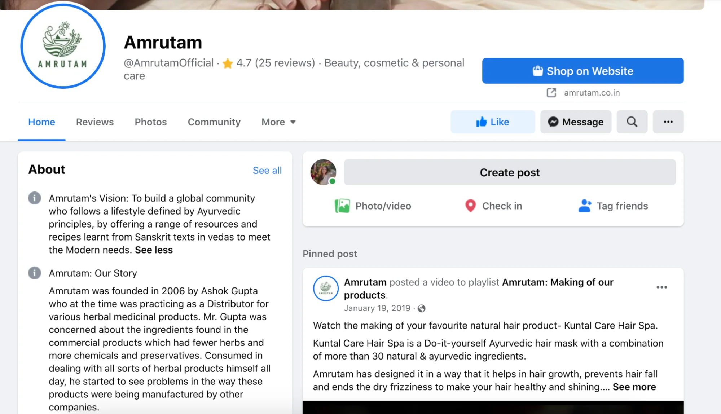Click the shopping bag icon on Shop button
This screenshot has width=721, height=414.
538,71
